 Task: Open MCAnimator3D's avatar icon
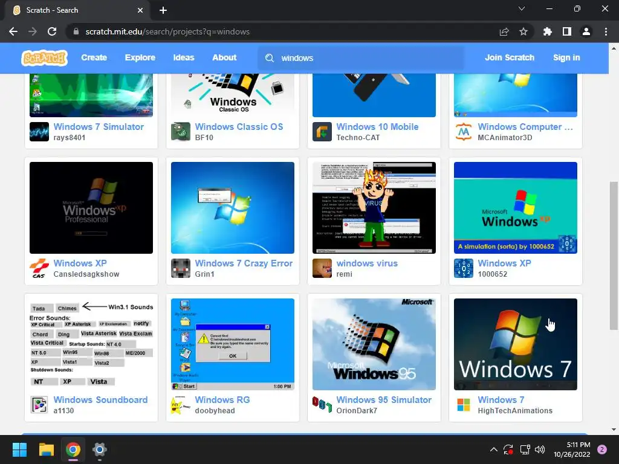(464, 132)
